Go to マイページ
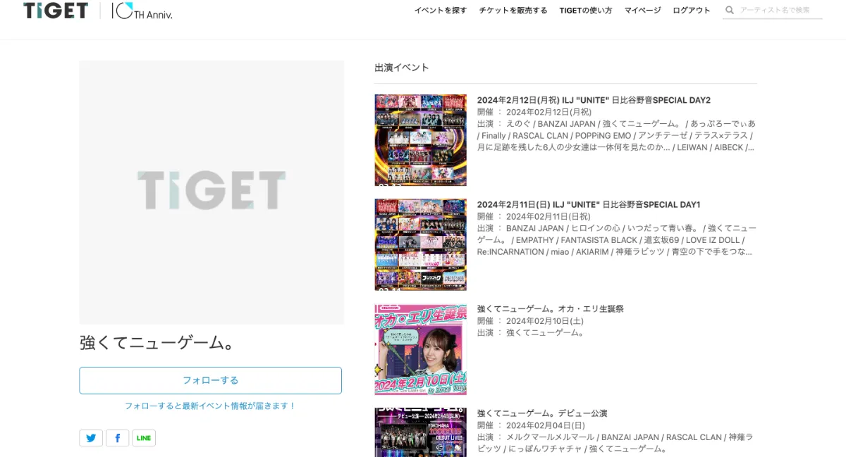The height and width of the screenshot is (457, 846). click(642, 11)
